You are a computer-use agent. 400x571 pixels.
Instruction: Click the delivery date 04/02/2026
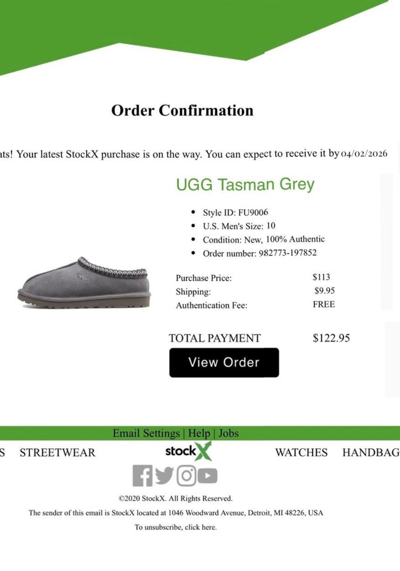(364, 153)
